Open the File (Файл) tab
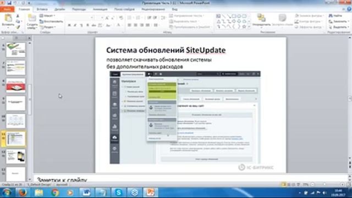This screenshot has height=198, width=352. pyautogui.click(x=7, y=9)
